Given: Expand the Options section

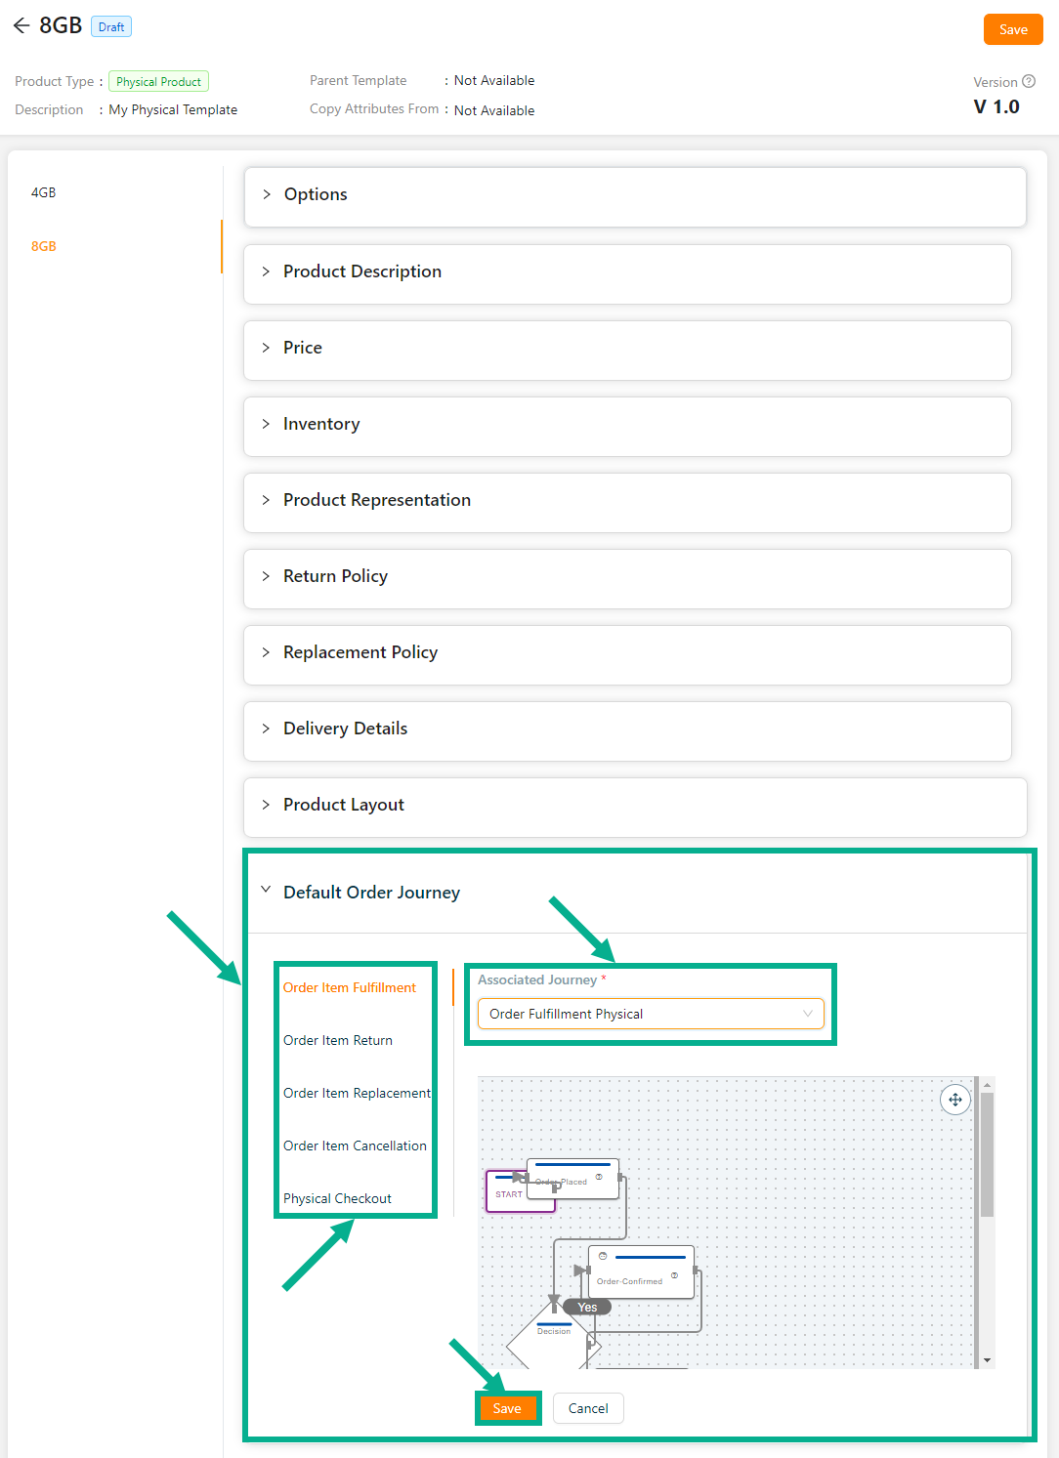Looking at the screenshot, I should [316, 194].
